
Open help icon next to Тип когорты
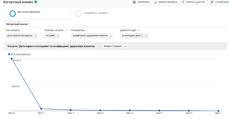click(x=22, y=30)
